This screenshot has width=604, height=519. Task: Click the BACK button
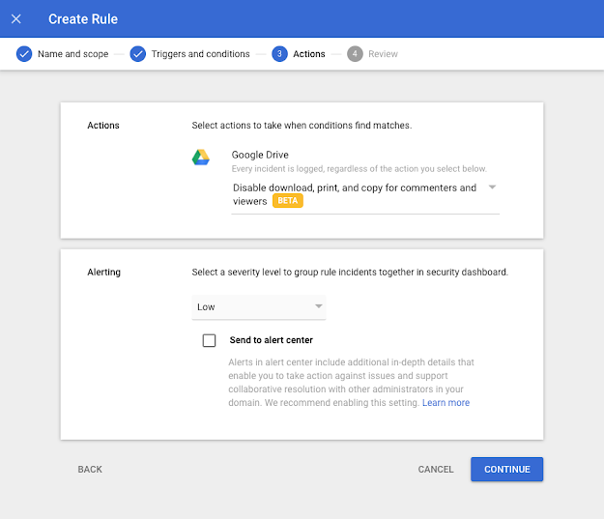coord(90,470)
